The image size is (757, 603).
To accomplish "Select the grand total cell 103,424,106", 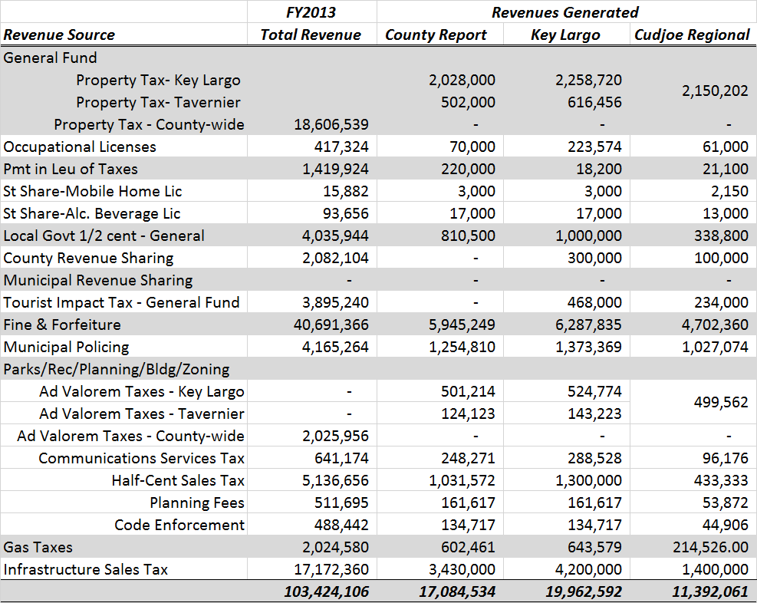I will 316,591.
